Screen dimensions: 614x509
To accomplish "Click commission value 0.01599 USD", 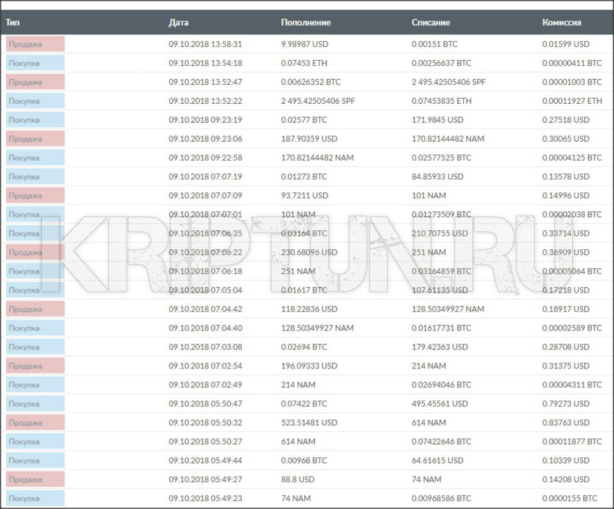I will 566,44.
